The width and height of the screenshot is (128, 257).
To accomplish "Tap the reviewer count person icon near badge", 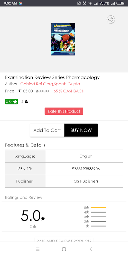I will click(x=26, y=102).
